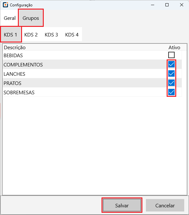
Task: Click the Configuração app icon in title bar
Action: (x=5, y=5)
